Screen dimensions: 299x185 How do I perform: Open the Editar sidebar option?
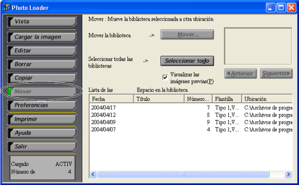(42, 51)
